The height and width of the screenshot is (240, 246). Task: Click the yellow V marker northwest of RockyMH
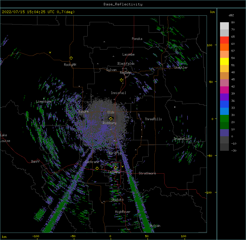point(50,52)
